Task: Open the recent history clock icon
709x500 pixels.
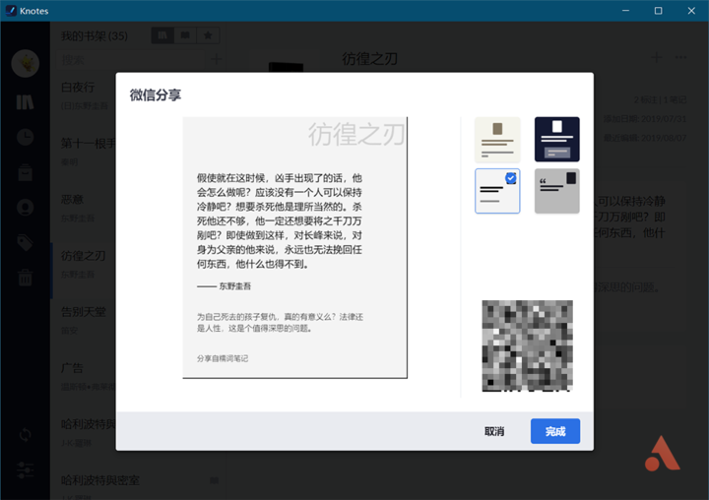Action: (26, 137)
